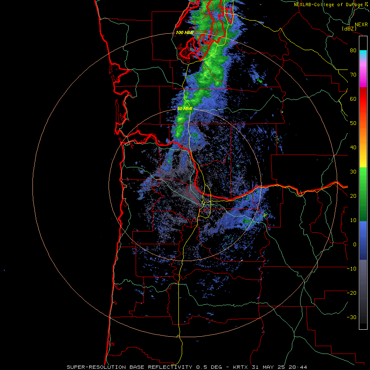370x370 pixels.
Task: Click the 0 dBZ scale value
Action: click(355, 245)
